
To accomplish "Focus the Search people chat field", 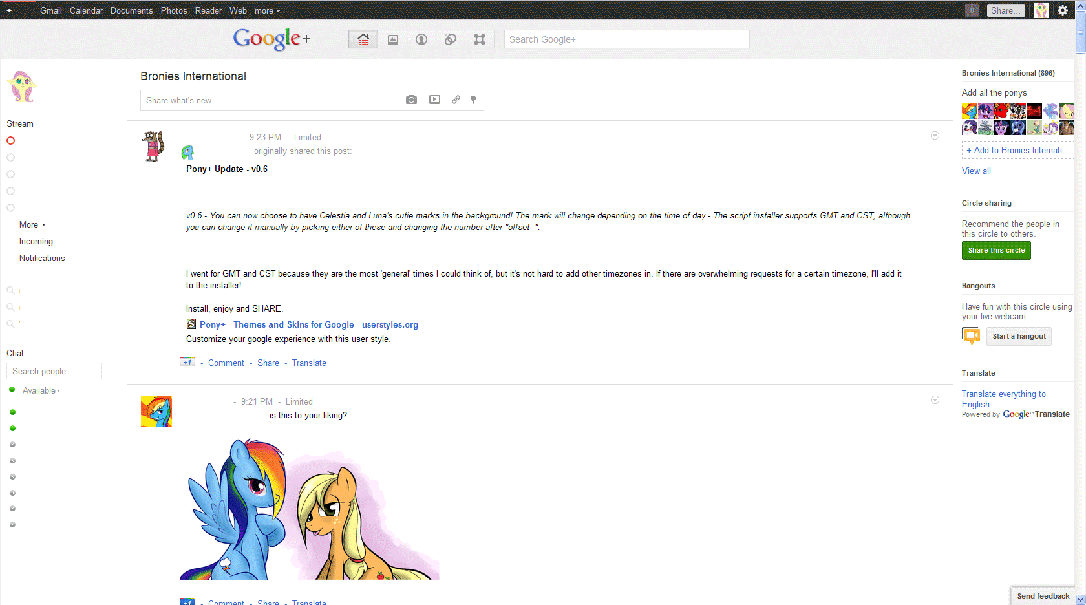I will pos(54,371).
